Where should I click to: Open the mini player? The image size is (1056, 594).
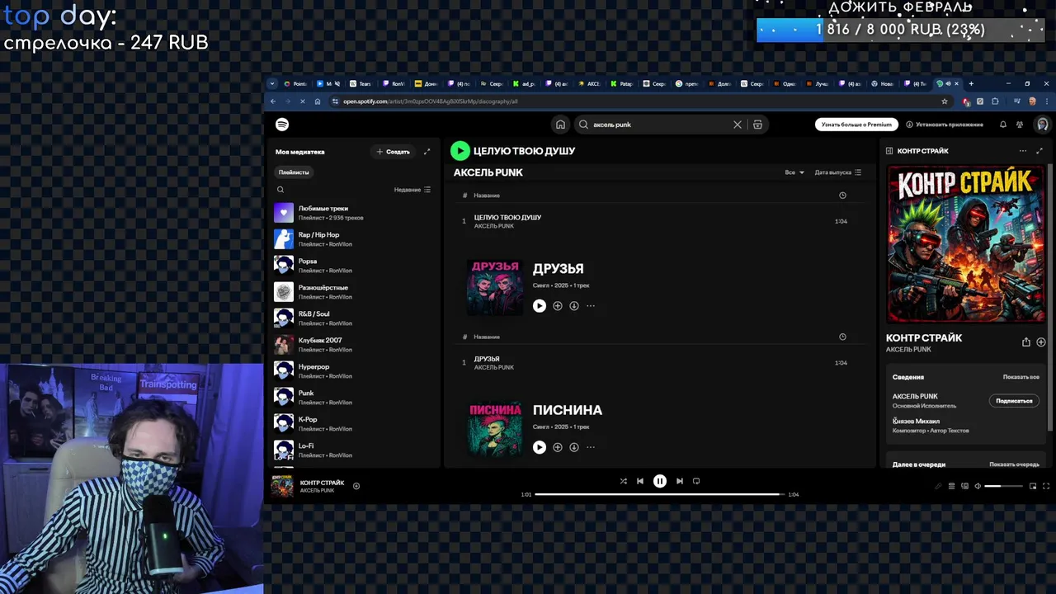tap(1033, 486)
